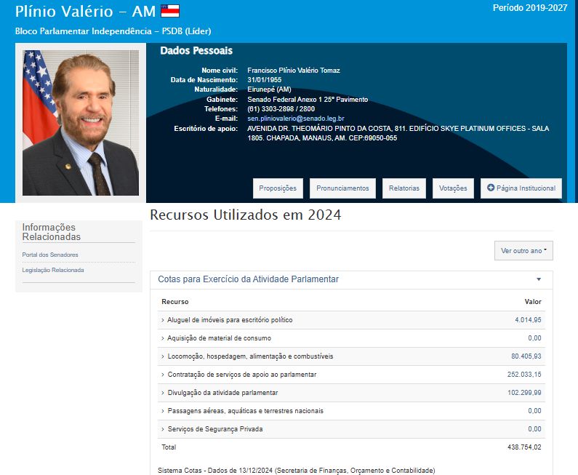This screenshot has height=475, width=578.
Task: Click the Recursos Utilizados em 2024 heading
Action: click(x=246, y=215)
